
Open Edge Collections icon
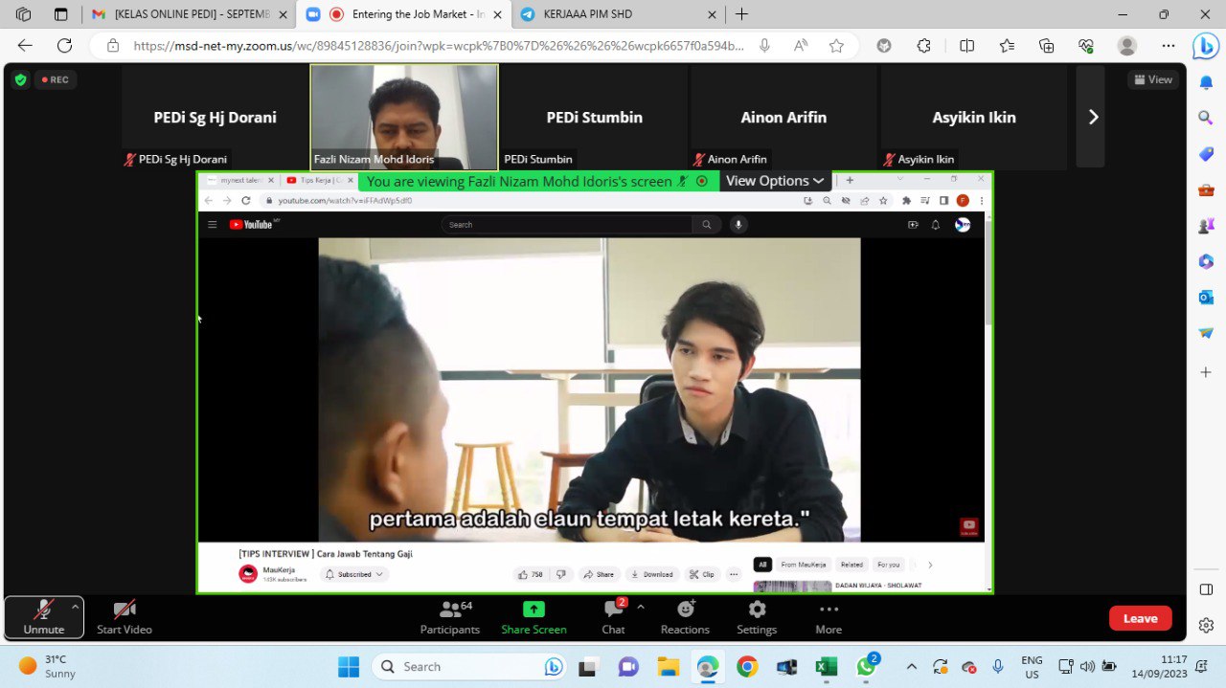coord(1047,45)
